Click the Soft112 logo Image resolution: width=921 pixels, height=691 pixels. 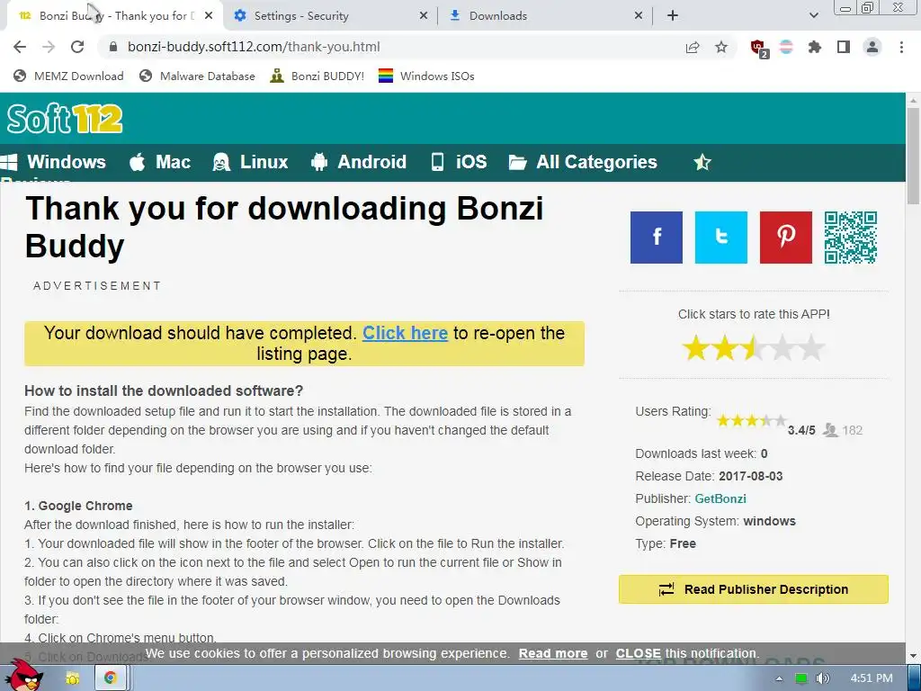[x=65, y=119]
